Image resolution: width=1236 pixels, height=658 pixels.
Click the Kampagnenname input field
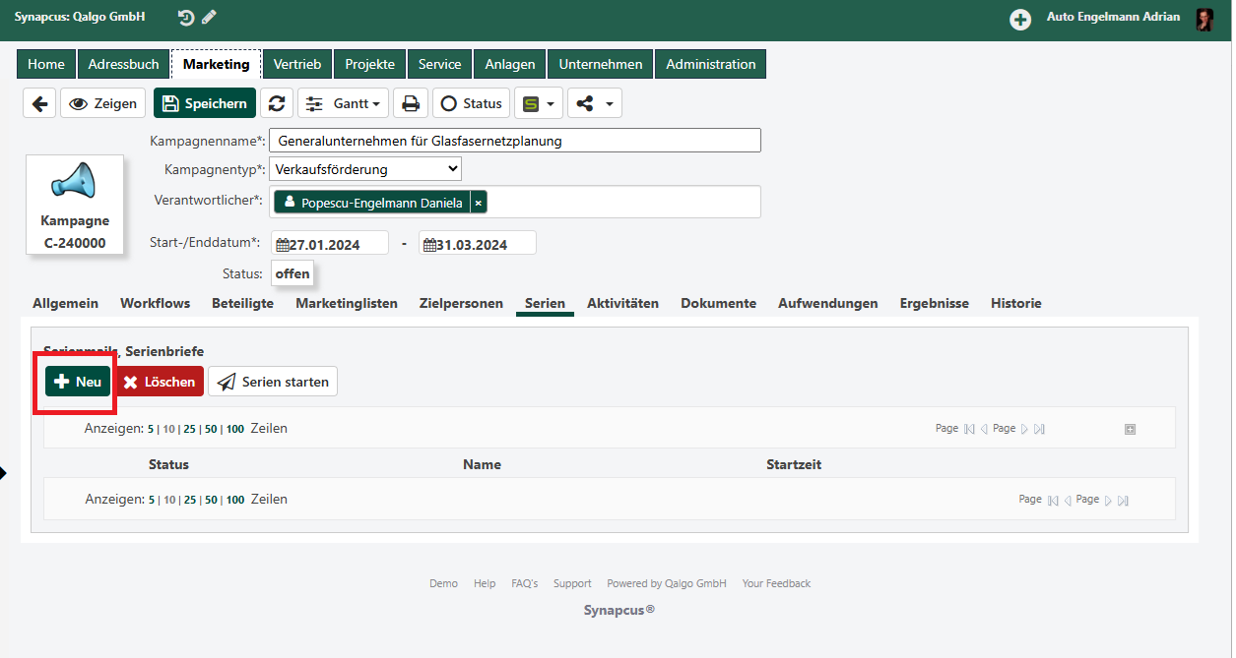tap(515, 141)
